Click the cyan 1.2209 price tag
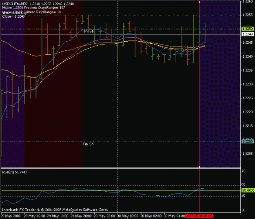Screen dimensions: 255x219 point(248,141)
